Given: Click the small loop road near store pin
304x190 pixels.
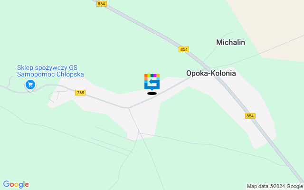Looking at the screenshot, I should (55, 96).
